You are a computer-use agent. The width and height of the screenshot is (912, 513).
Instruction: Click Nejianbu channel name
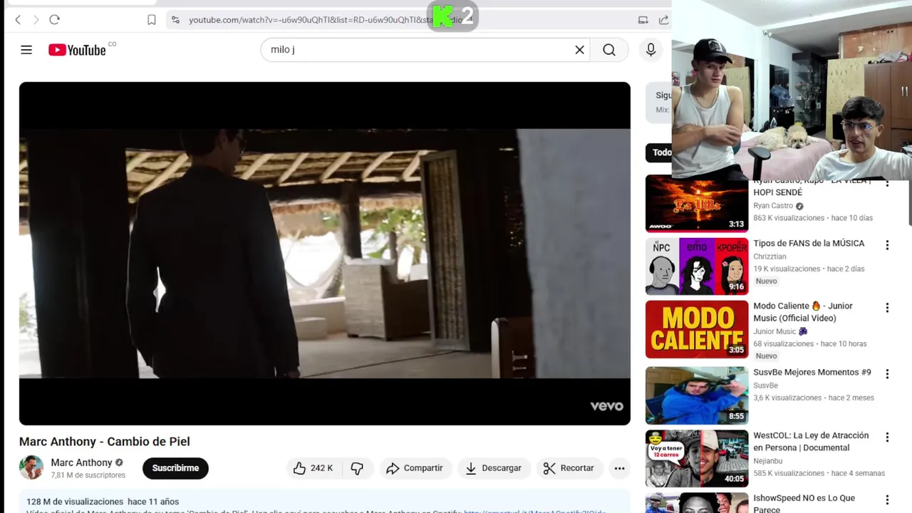point(767,461)
